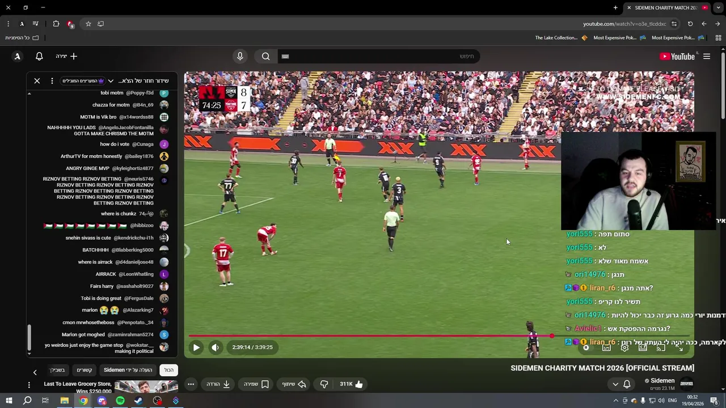Open The Lake Collection bookmark
This screenshot has width=726, height=408.
[561, 38]
